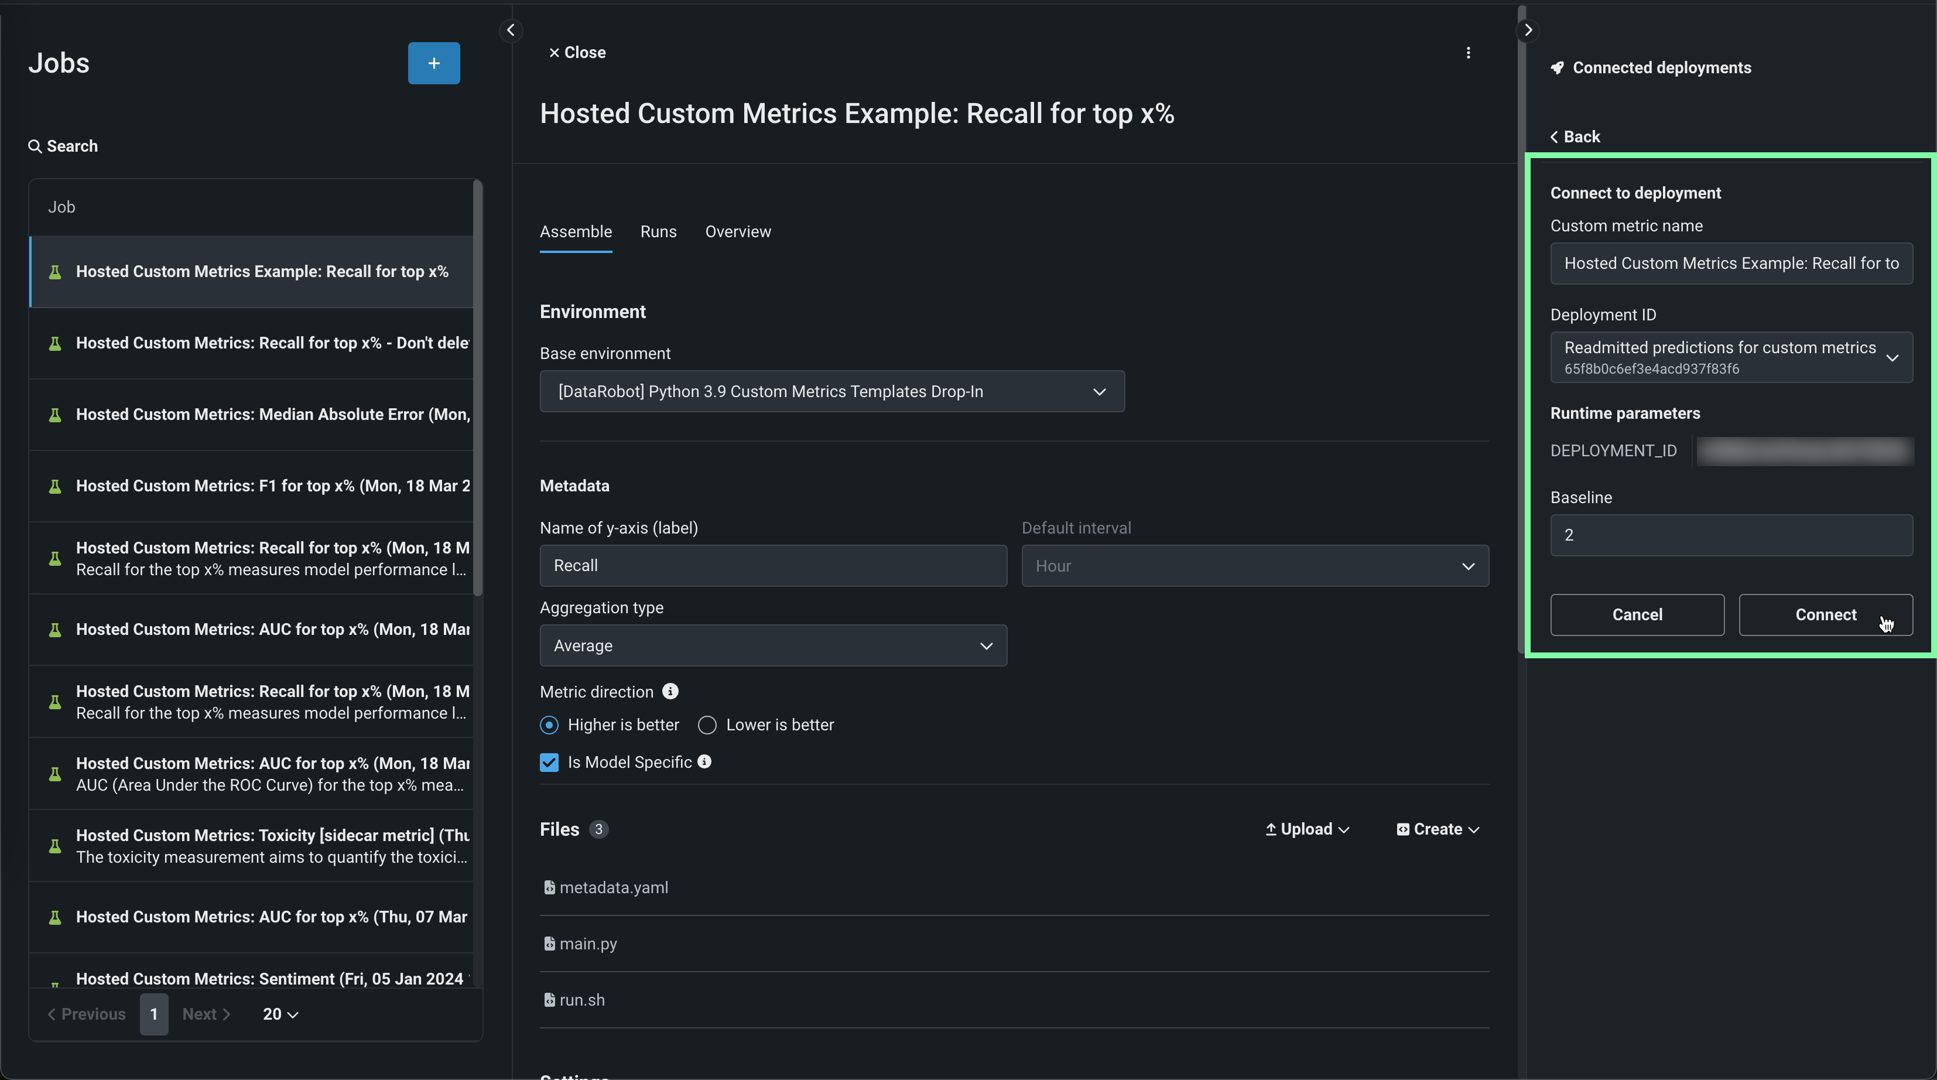Click the Metric direction info icon
Viewport: 1937px width, 1080px height.
click(670, 691)
